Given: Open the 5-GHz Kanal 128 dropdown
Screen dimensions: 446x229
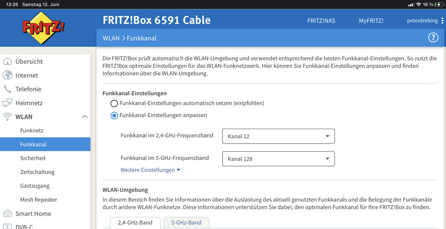Looking at the screenshot, I should pyautogui.click(x=278, y=159).
